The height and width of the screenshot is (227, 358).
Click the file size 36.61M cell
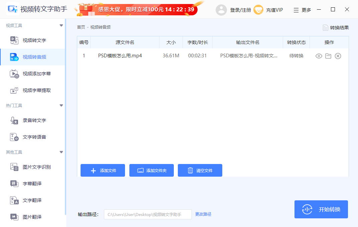click(171, 56)
